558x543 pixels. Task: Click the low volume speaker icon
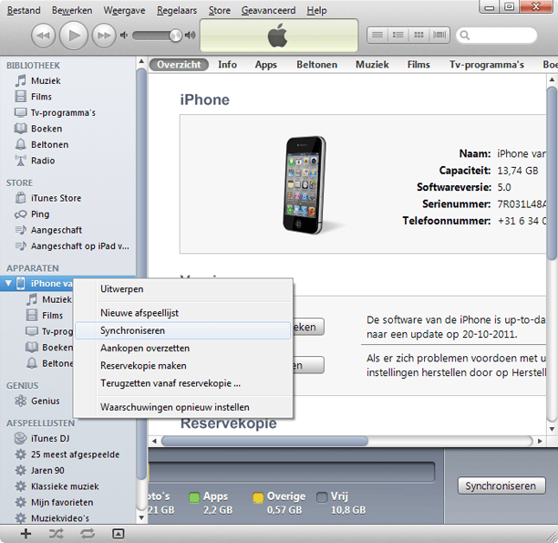point(123,36)
